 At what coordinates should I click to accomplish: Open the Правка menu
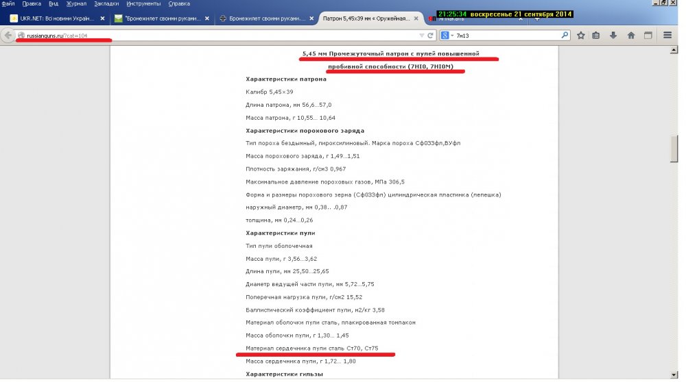[x=32, y=3]
